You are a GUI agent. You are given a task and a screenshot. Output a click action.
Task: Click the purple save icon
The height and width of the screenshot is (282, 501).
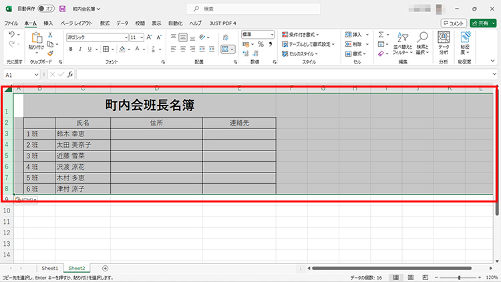[62, 9]
